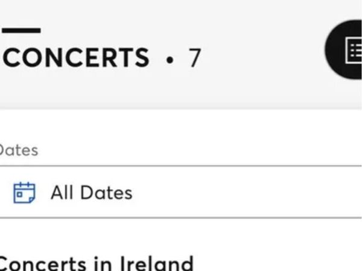Click the blue calendar icon
The width and height of the screenshot is (362, 271).
pyautogui.click(x=24, y=193)
